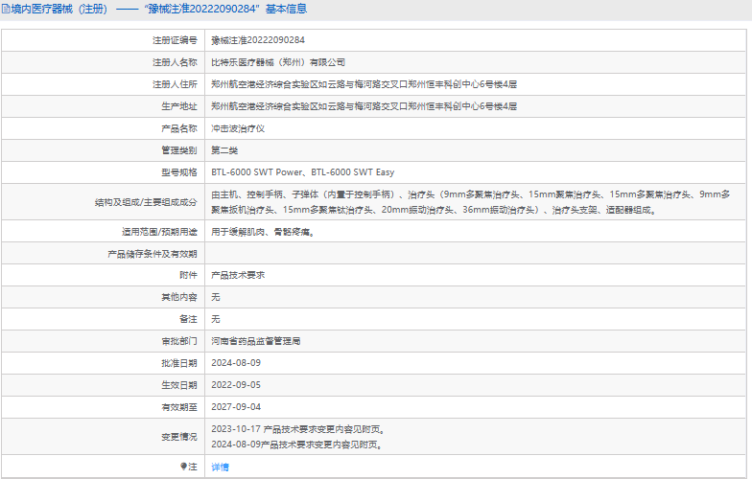The height and width of the screenshot is (479, 752).
Task: Select expiry date 2027-09-04
Action: pyautogui.click(x=236, y=407)
